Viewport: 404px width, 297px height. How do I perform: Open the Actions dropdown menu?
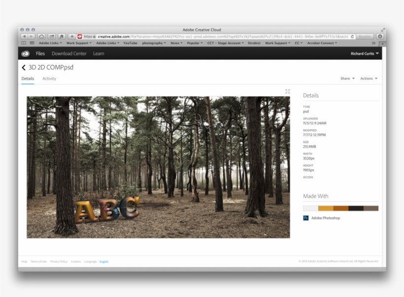[369, 79]
